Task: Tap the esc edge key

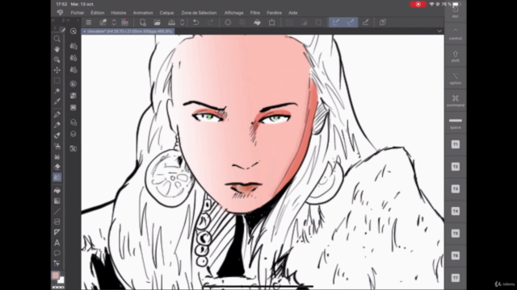Action: pyautogui.click(x=456, y=12)
